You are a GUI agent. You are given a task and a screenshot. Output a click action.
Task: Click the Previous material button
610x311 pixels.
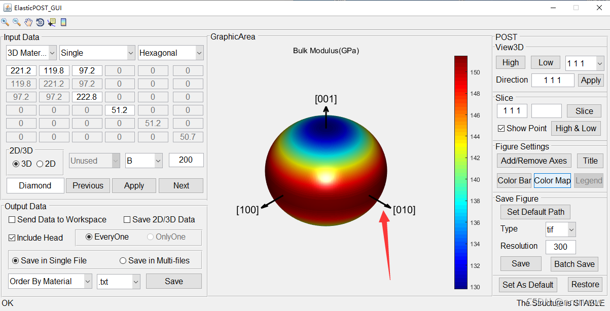click(88, 186)
